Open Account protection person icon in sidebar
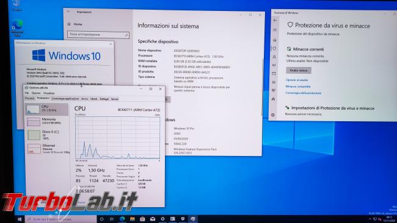397x223 pixels. pyautogui.click(x=274, y=57)
